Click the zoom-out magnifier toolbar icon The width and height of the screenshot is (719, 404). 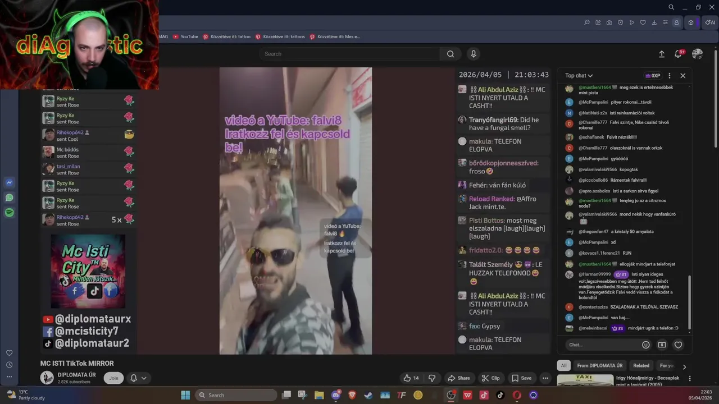point(587,22)
